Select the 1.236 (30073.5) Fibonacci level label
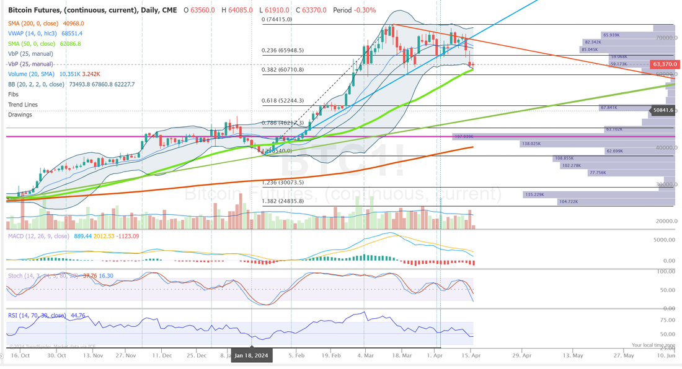This screenshot has width=682, height=369. coord(283,182)
